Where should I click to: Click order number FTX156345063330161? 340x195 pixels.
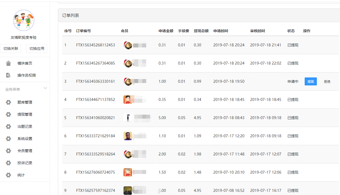pyautogui.click(x=96, y=81)
